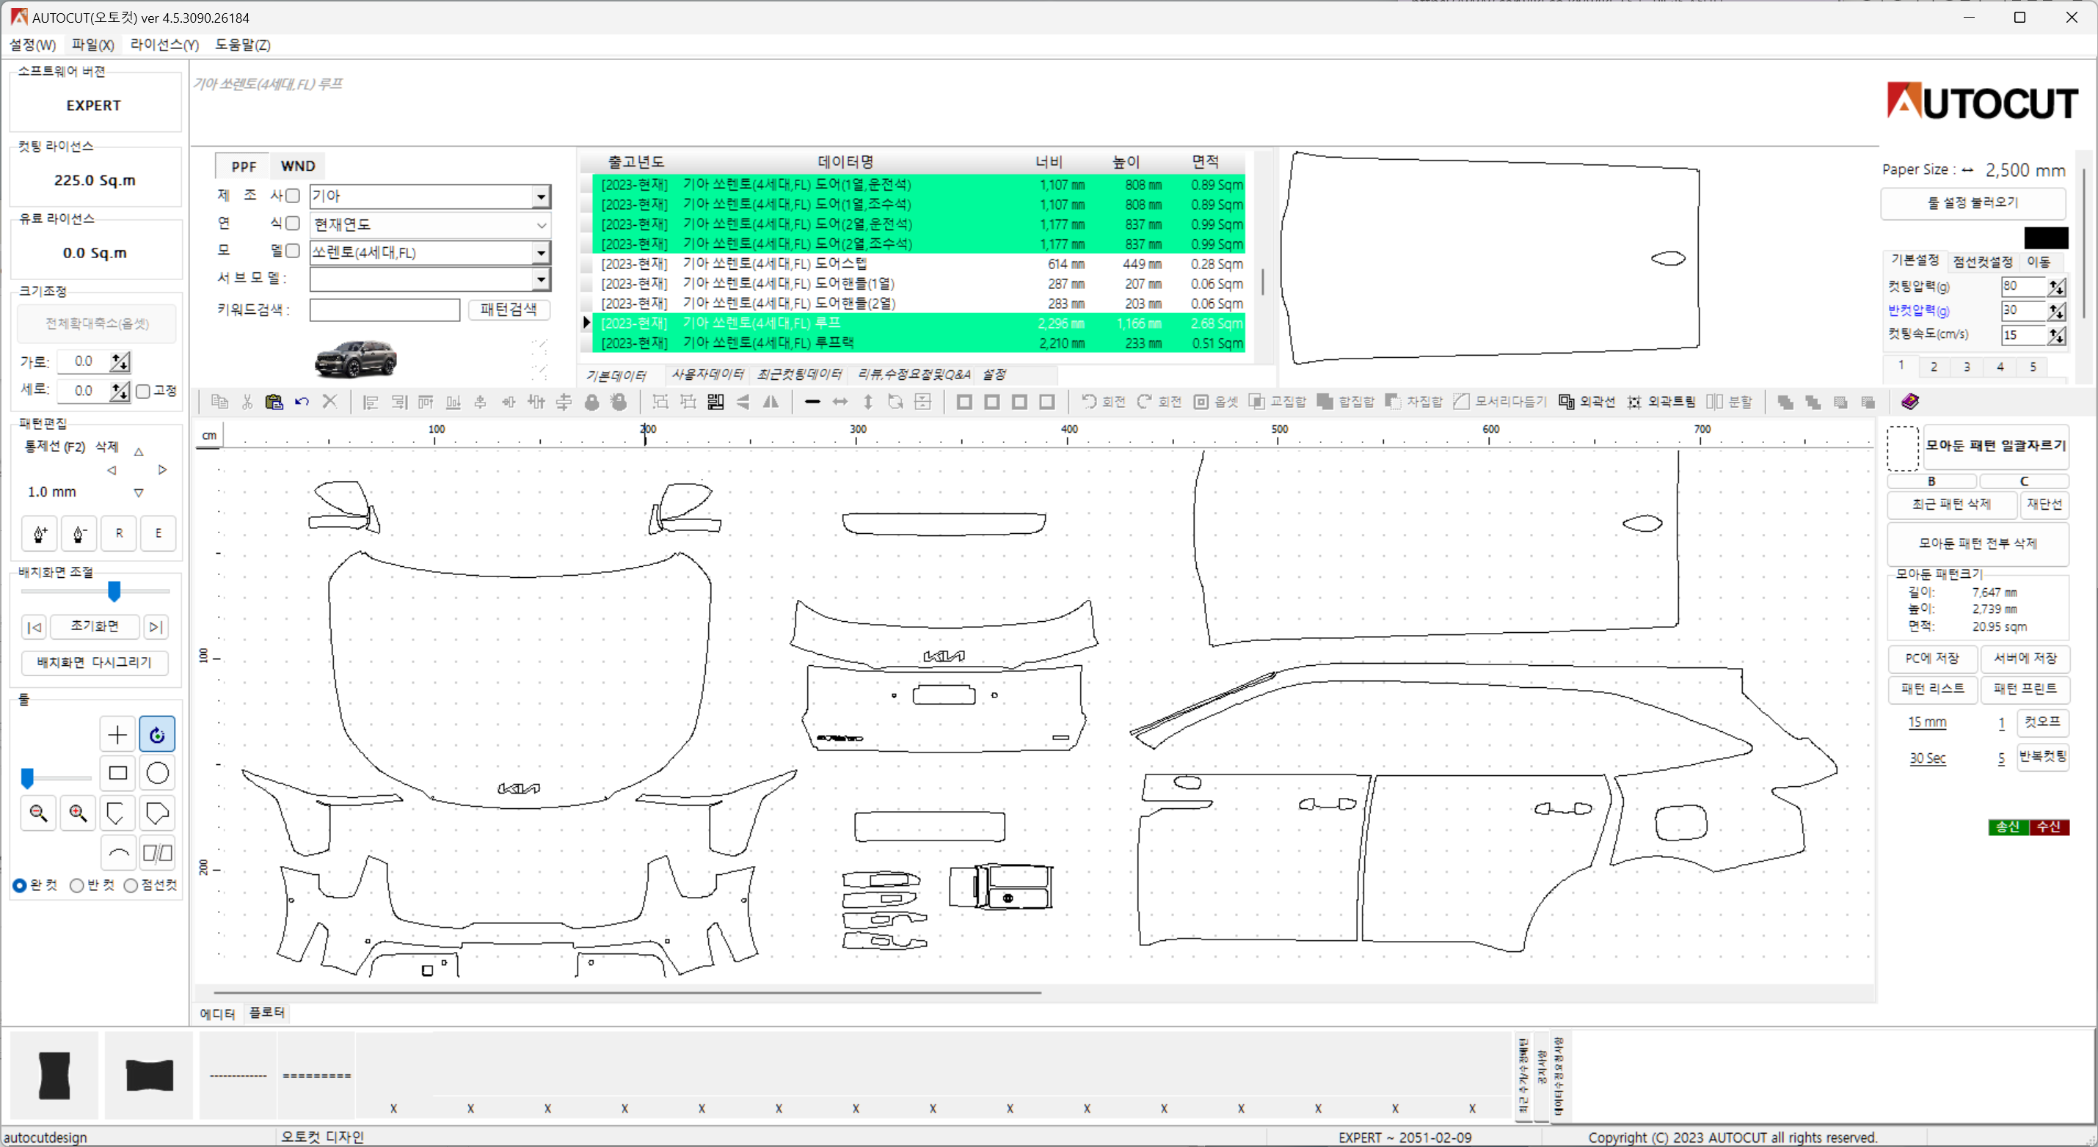The image size is (2098, 1147).
Task: Click the 세로 height value stepper
Action: [120, 391]
